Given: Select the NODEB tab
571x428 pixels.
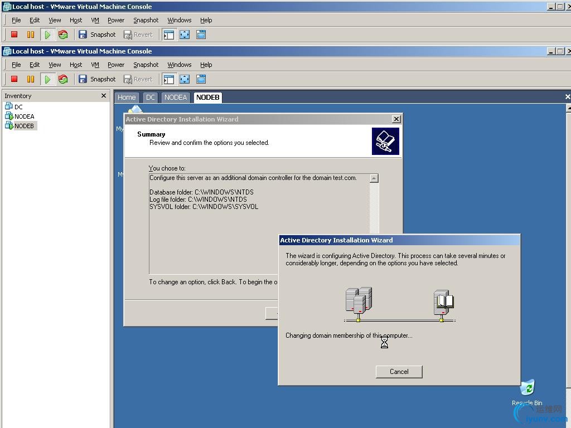Looking at the screenshot, I should 207,97.
